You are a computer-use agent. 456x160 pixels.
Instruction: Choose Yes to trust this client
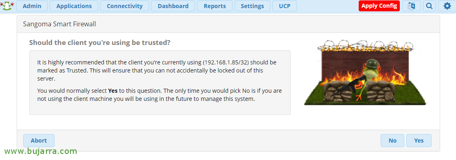[419, 141]
